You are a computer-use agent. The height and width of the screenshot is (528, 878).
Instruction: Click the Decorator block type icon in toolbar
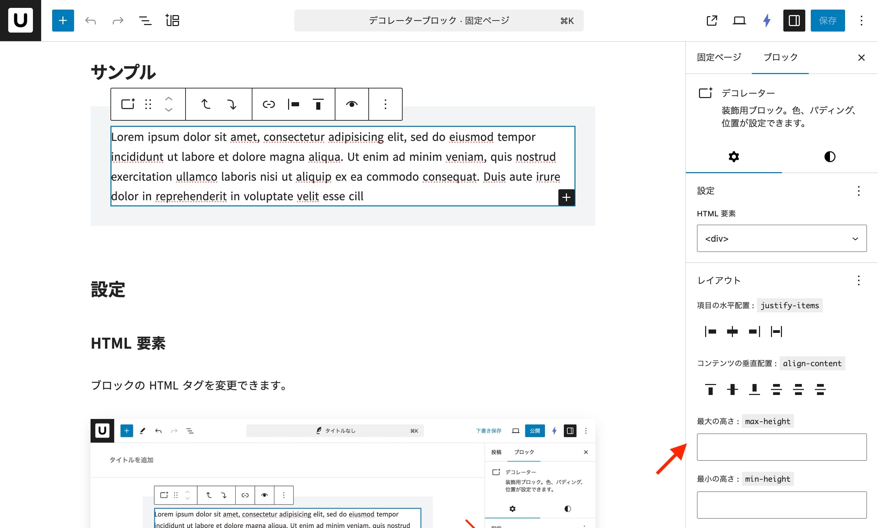click(127, 104)
